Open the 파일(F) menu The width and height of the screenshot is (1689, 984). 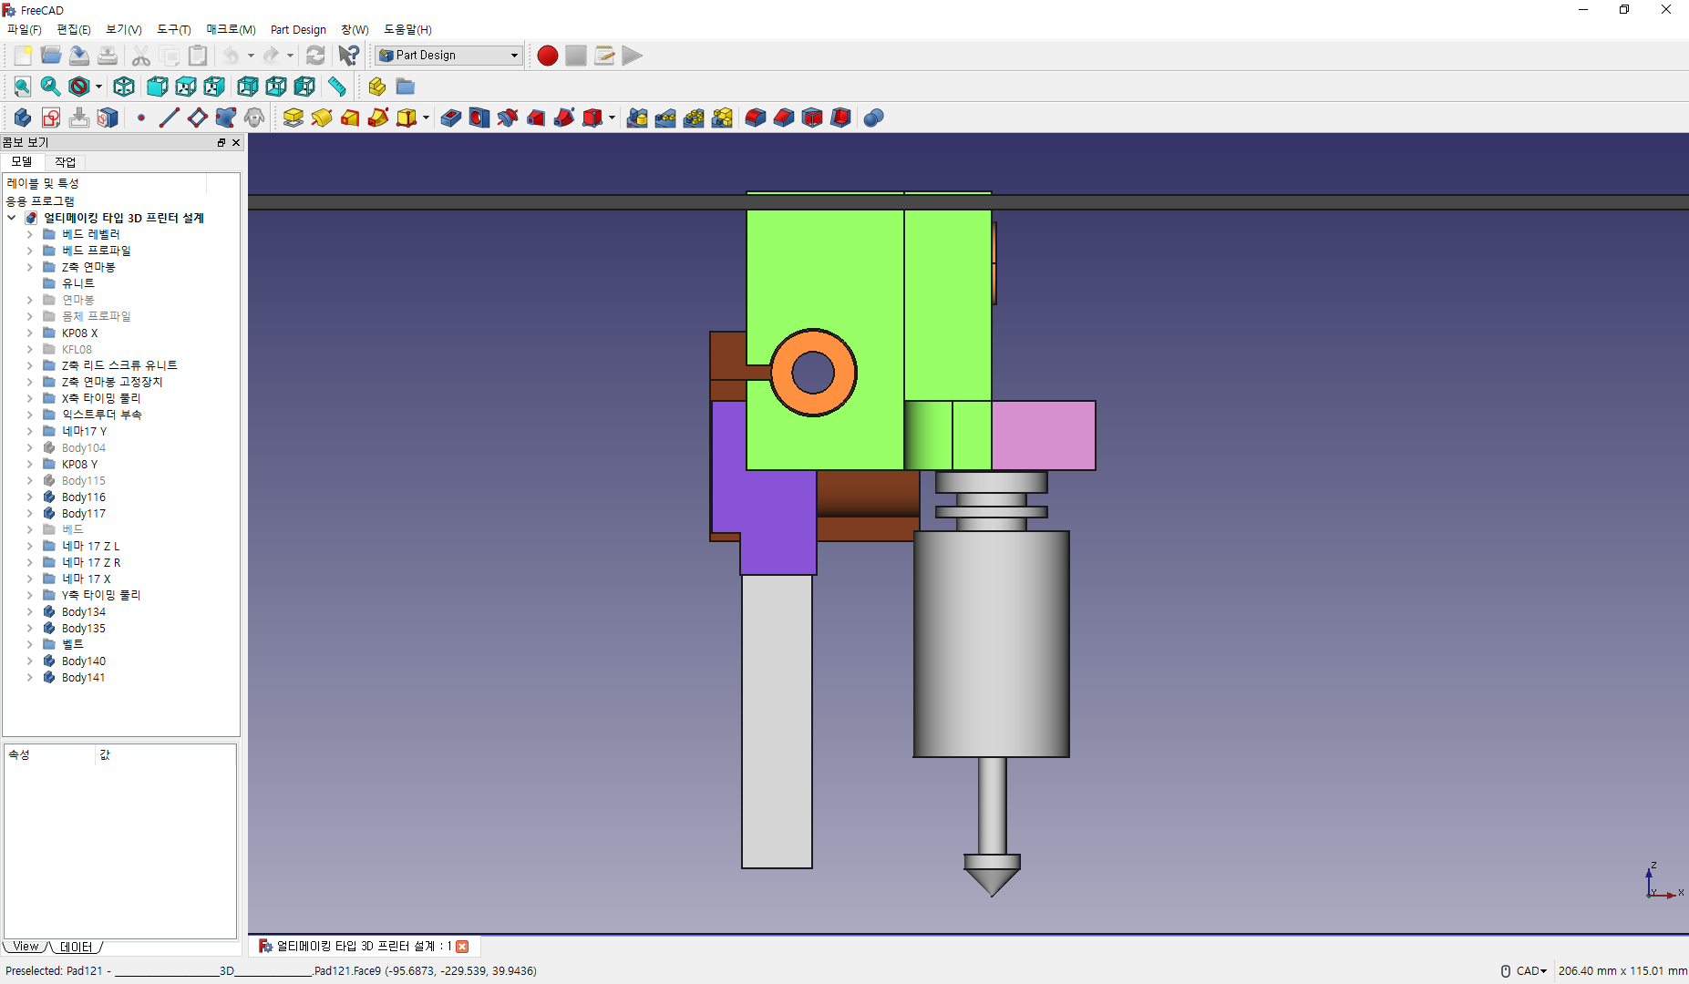pyautogui.click(x=25, y=29)
